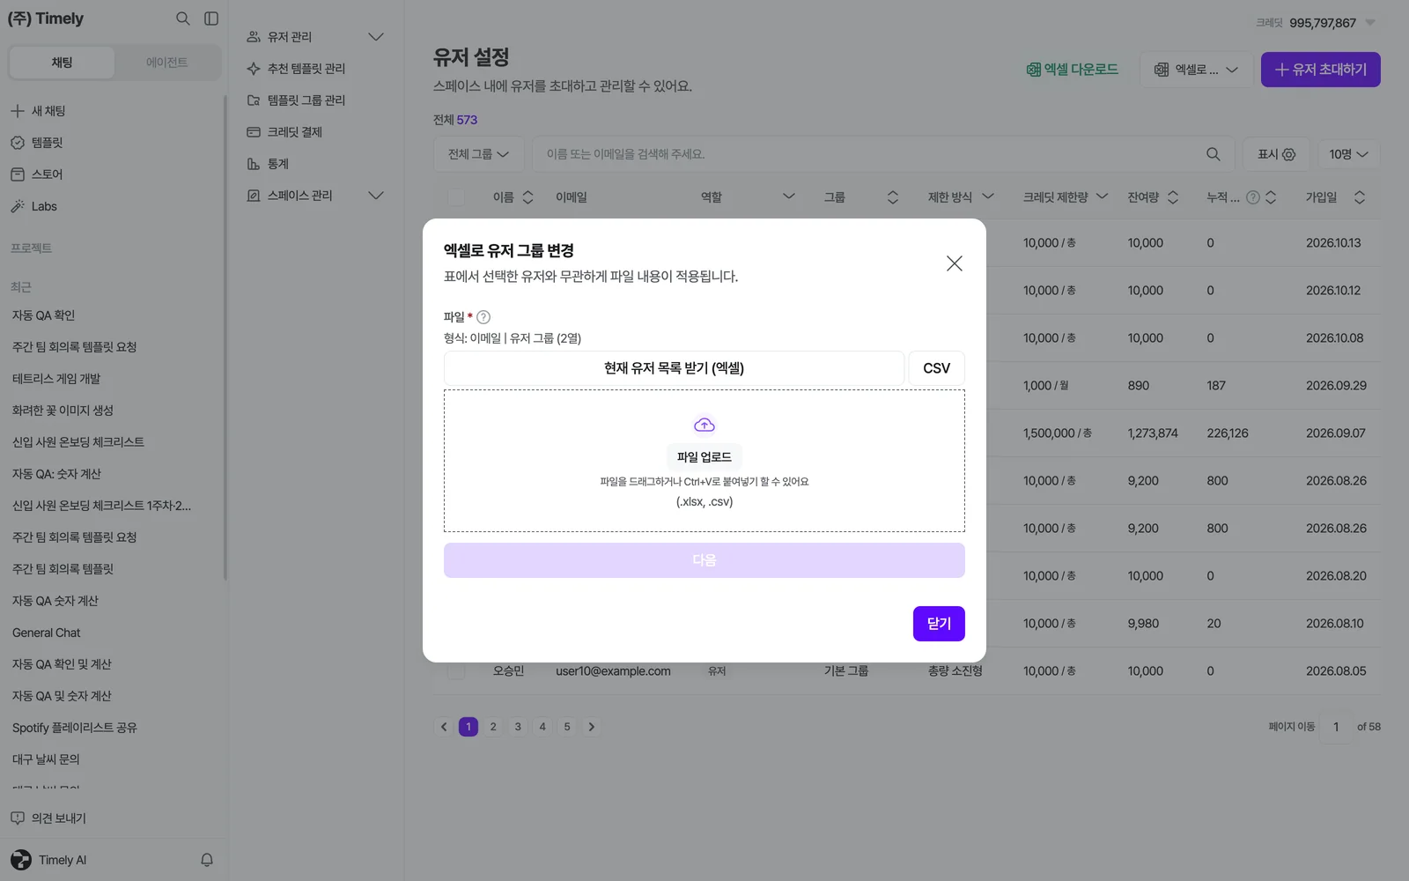The image size is (1409, 881).
Task: Toggle the select-all checkbox in table header
Action: 456,197
